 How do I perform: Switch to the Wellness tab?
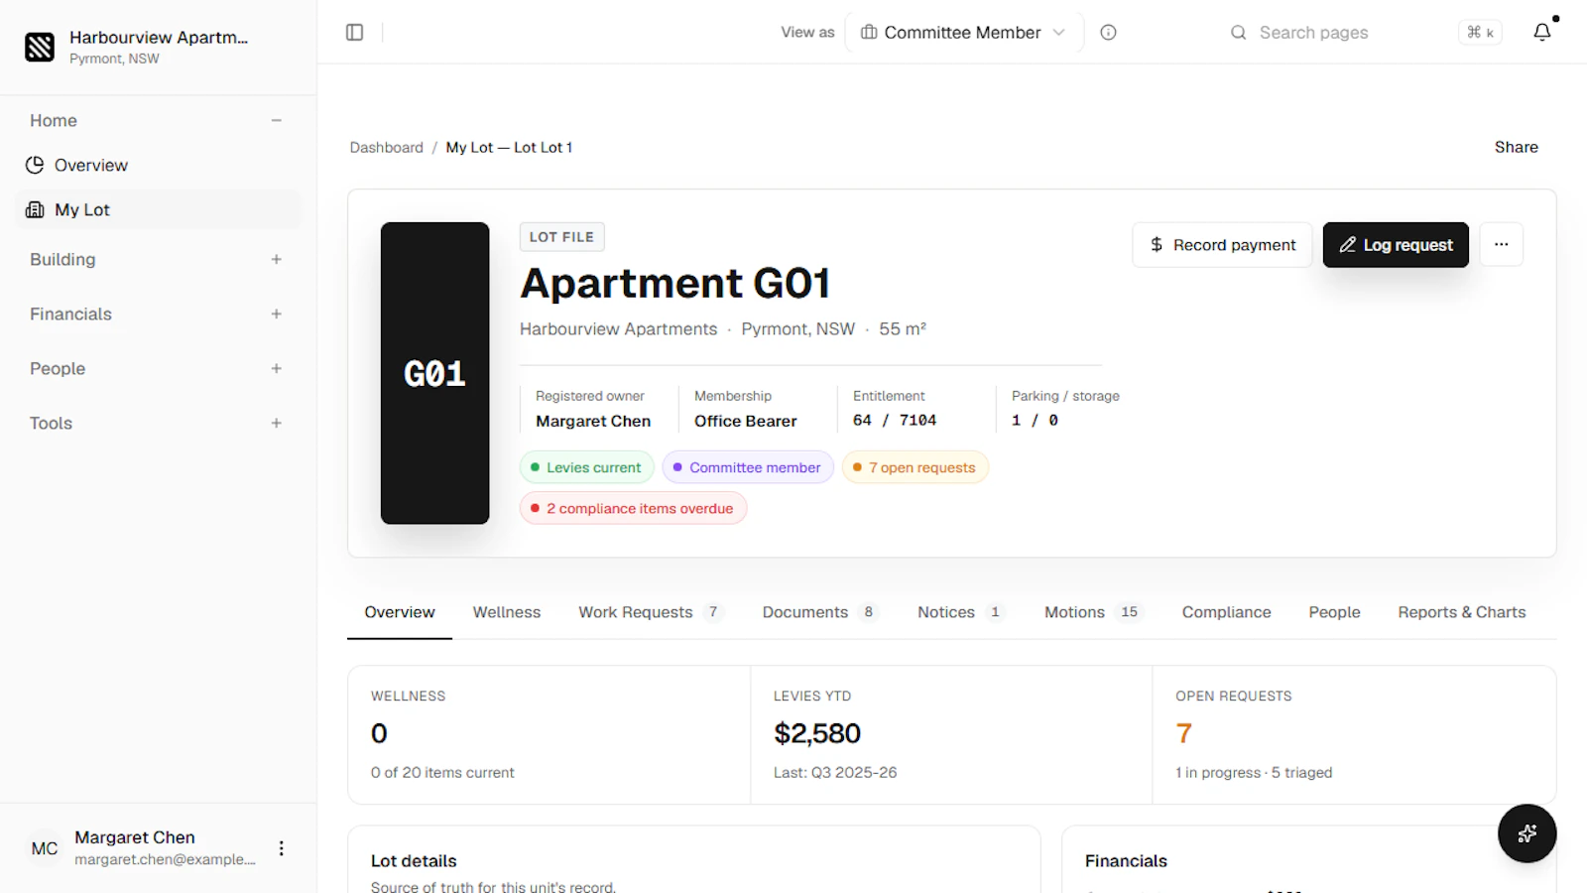[507, 612]
